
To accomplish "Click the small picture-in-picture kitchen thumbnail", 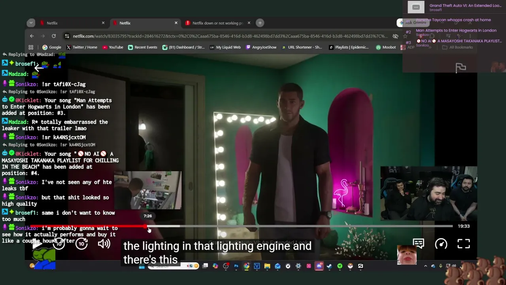I will pyautogui.click(x=148, y=190).
